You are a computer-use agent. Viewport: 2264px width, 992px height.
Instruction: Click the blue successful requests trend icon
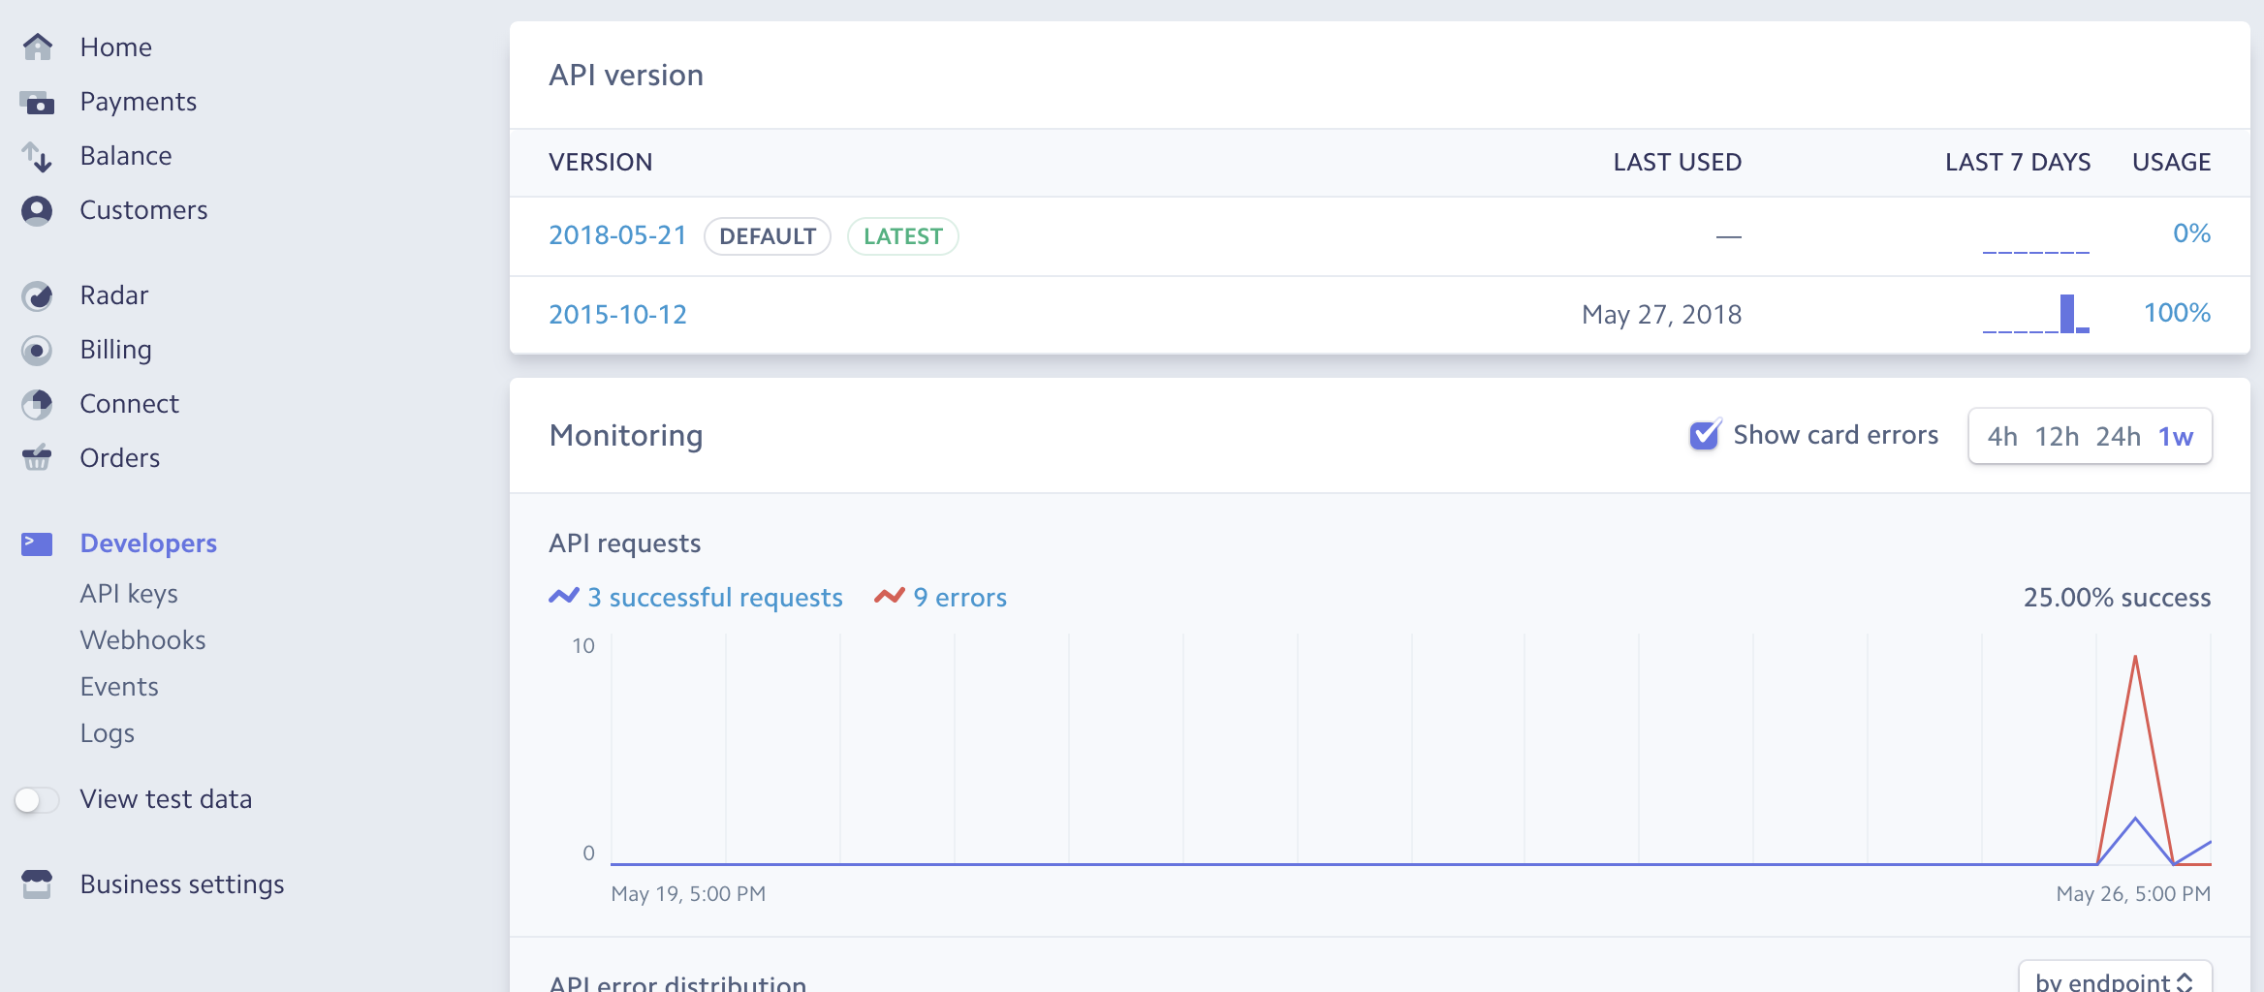point(564,596)
